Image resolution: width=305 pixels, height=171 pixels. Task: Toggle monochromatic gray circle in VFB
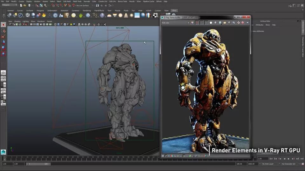[x=215, y=23]
